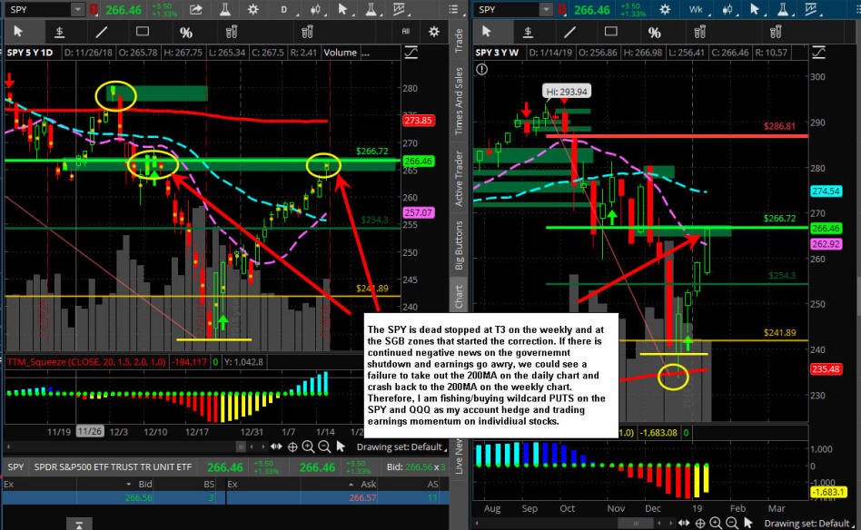Choose the rectangle drawing tool in right chart
Image resolution: width=861 pixels, height=530 pixels.
[610, 32]
